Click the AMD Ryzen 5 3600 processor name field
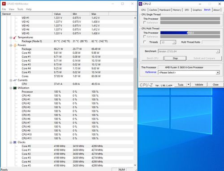The height and width of the screenshot is (171, 224). [x=189, y=68]
